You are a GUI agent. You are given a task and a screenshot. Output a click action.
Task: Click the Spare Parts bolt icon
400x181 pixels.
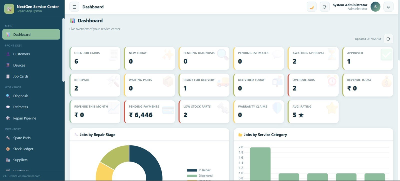(x=8, y=138)
